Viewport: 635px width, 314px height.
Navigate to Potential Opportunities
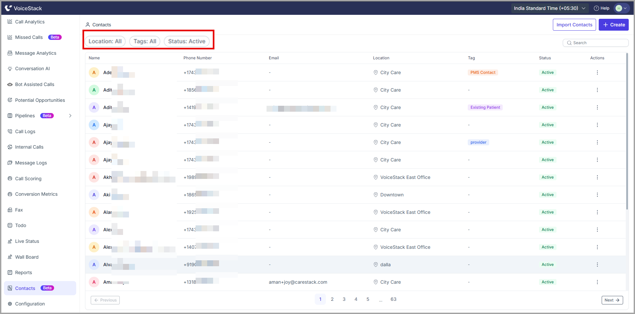coord(40,100)
